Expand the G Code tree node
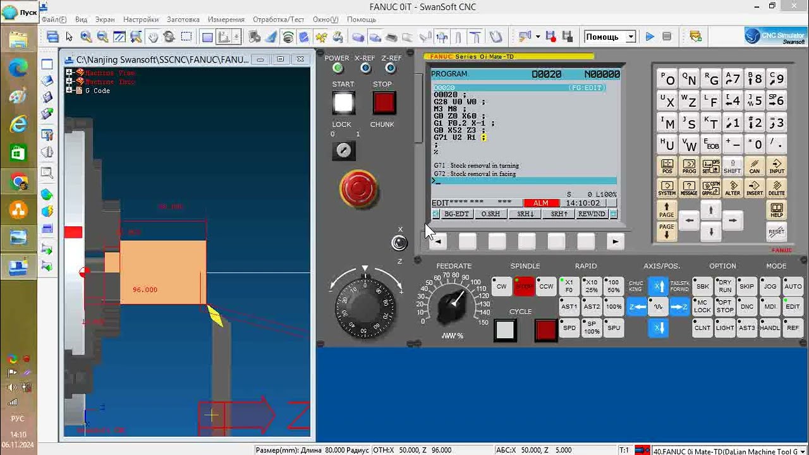Image resolution: width=809 pixels, height=455 pixels. [70, 90]
